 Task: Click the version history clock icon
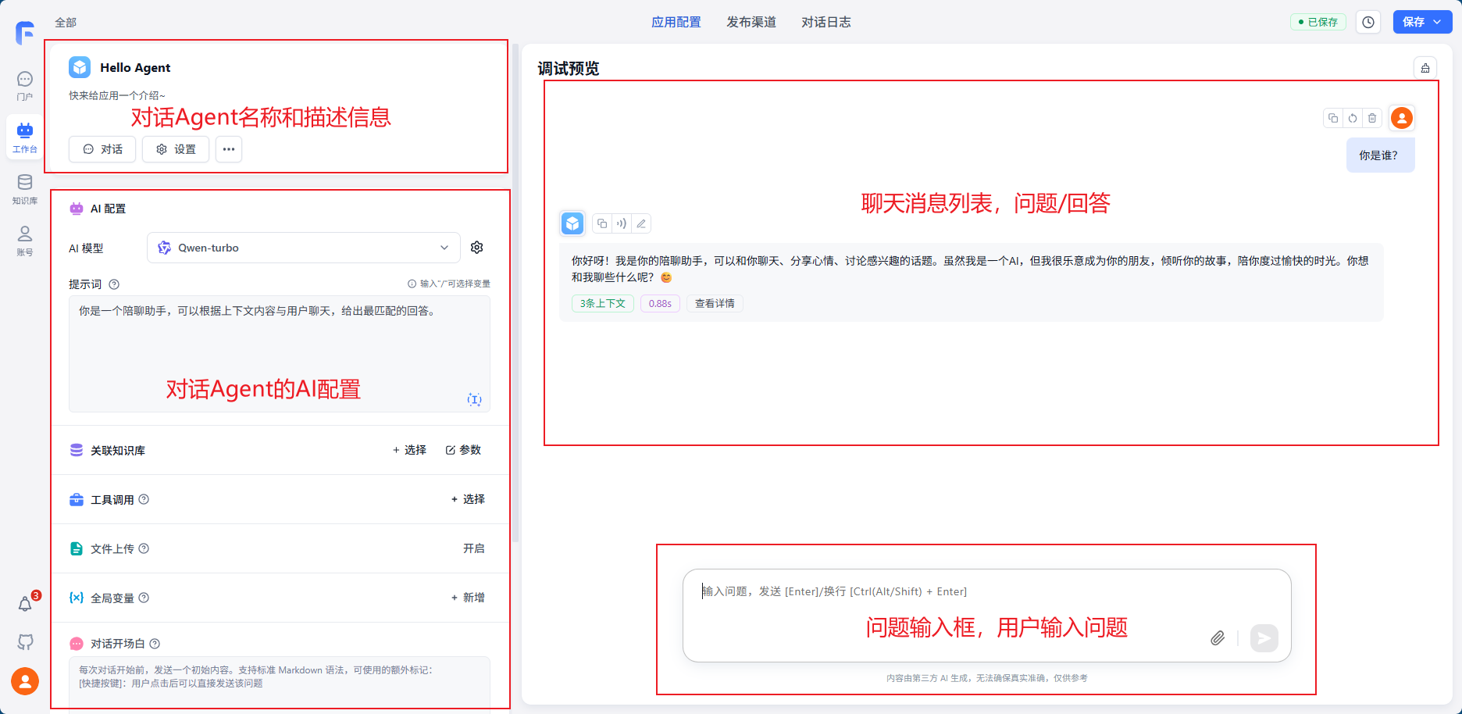(1368, 22)
